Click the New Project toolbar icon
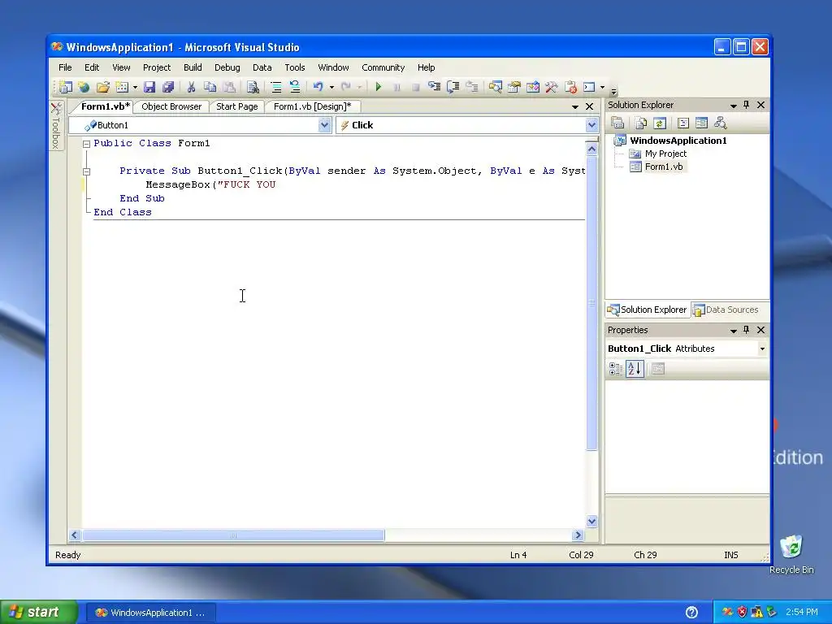This screenshot has width=832, height=624. [65, 86]
